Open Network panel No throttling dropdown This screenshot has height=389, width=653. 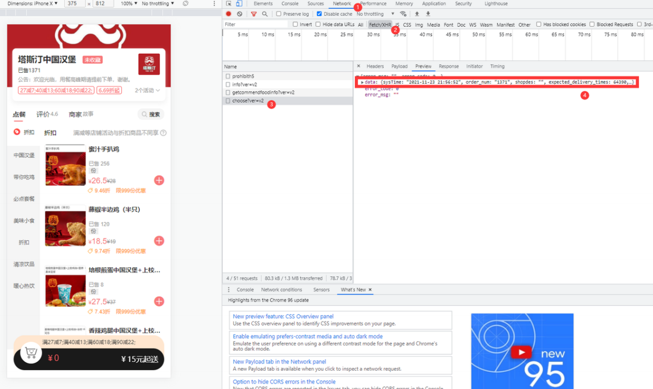375,14
